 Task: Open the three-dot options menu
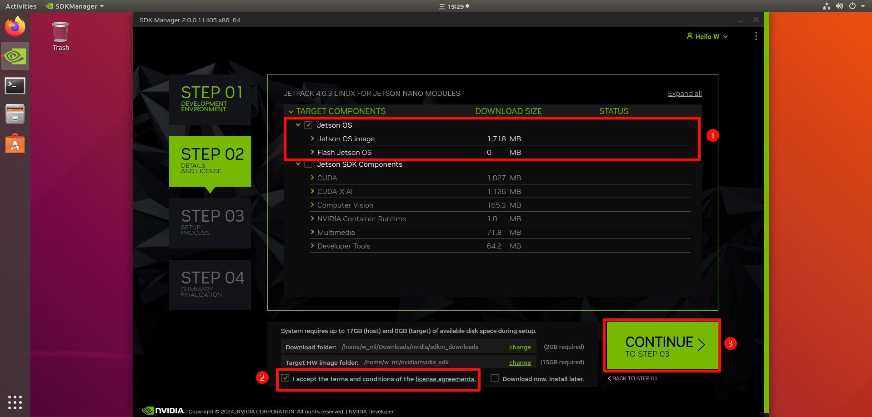pos(756,36)
